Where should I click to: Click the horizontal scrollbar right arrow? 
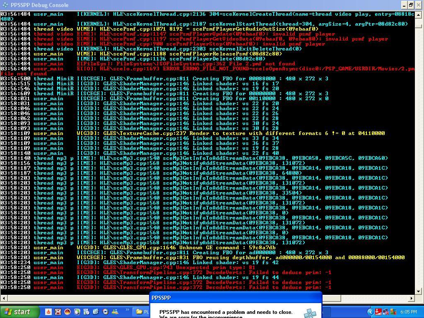pos(412,298)
